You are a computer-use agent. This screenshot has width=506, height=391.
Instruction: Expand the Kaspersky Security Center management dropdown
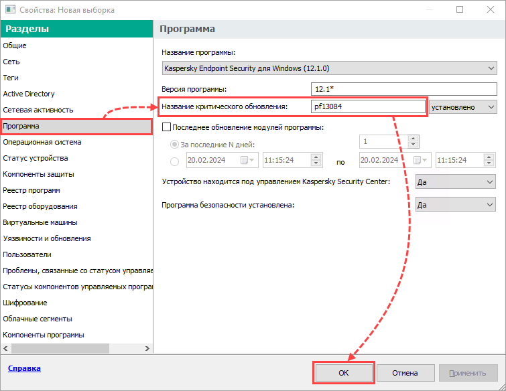[x=455, y=182]
